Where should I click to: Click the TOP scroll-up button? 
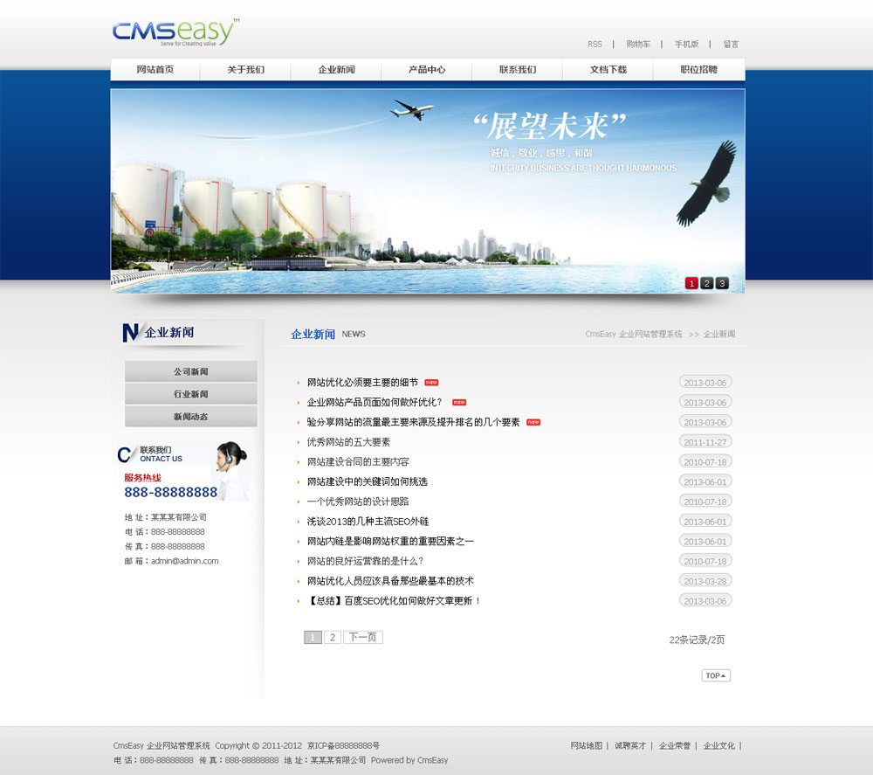tap(716, 675)
